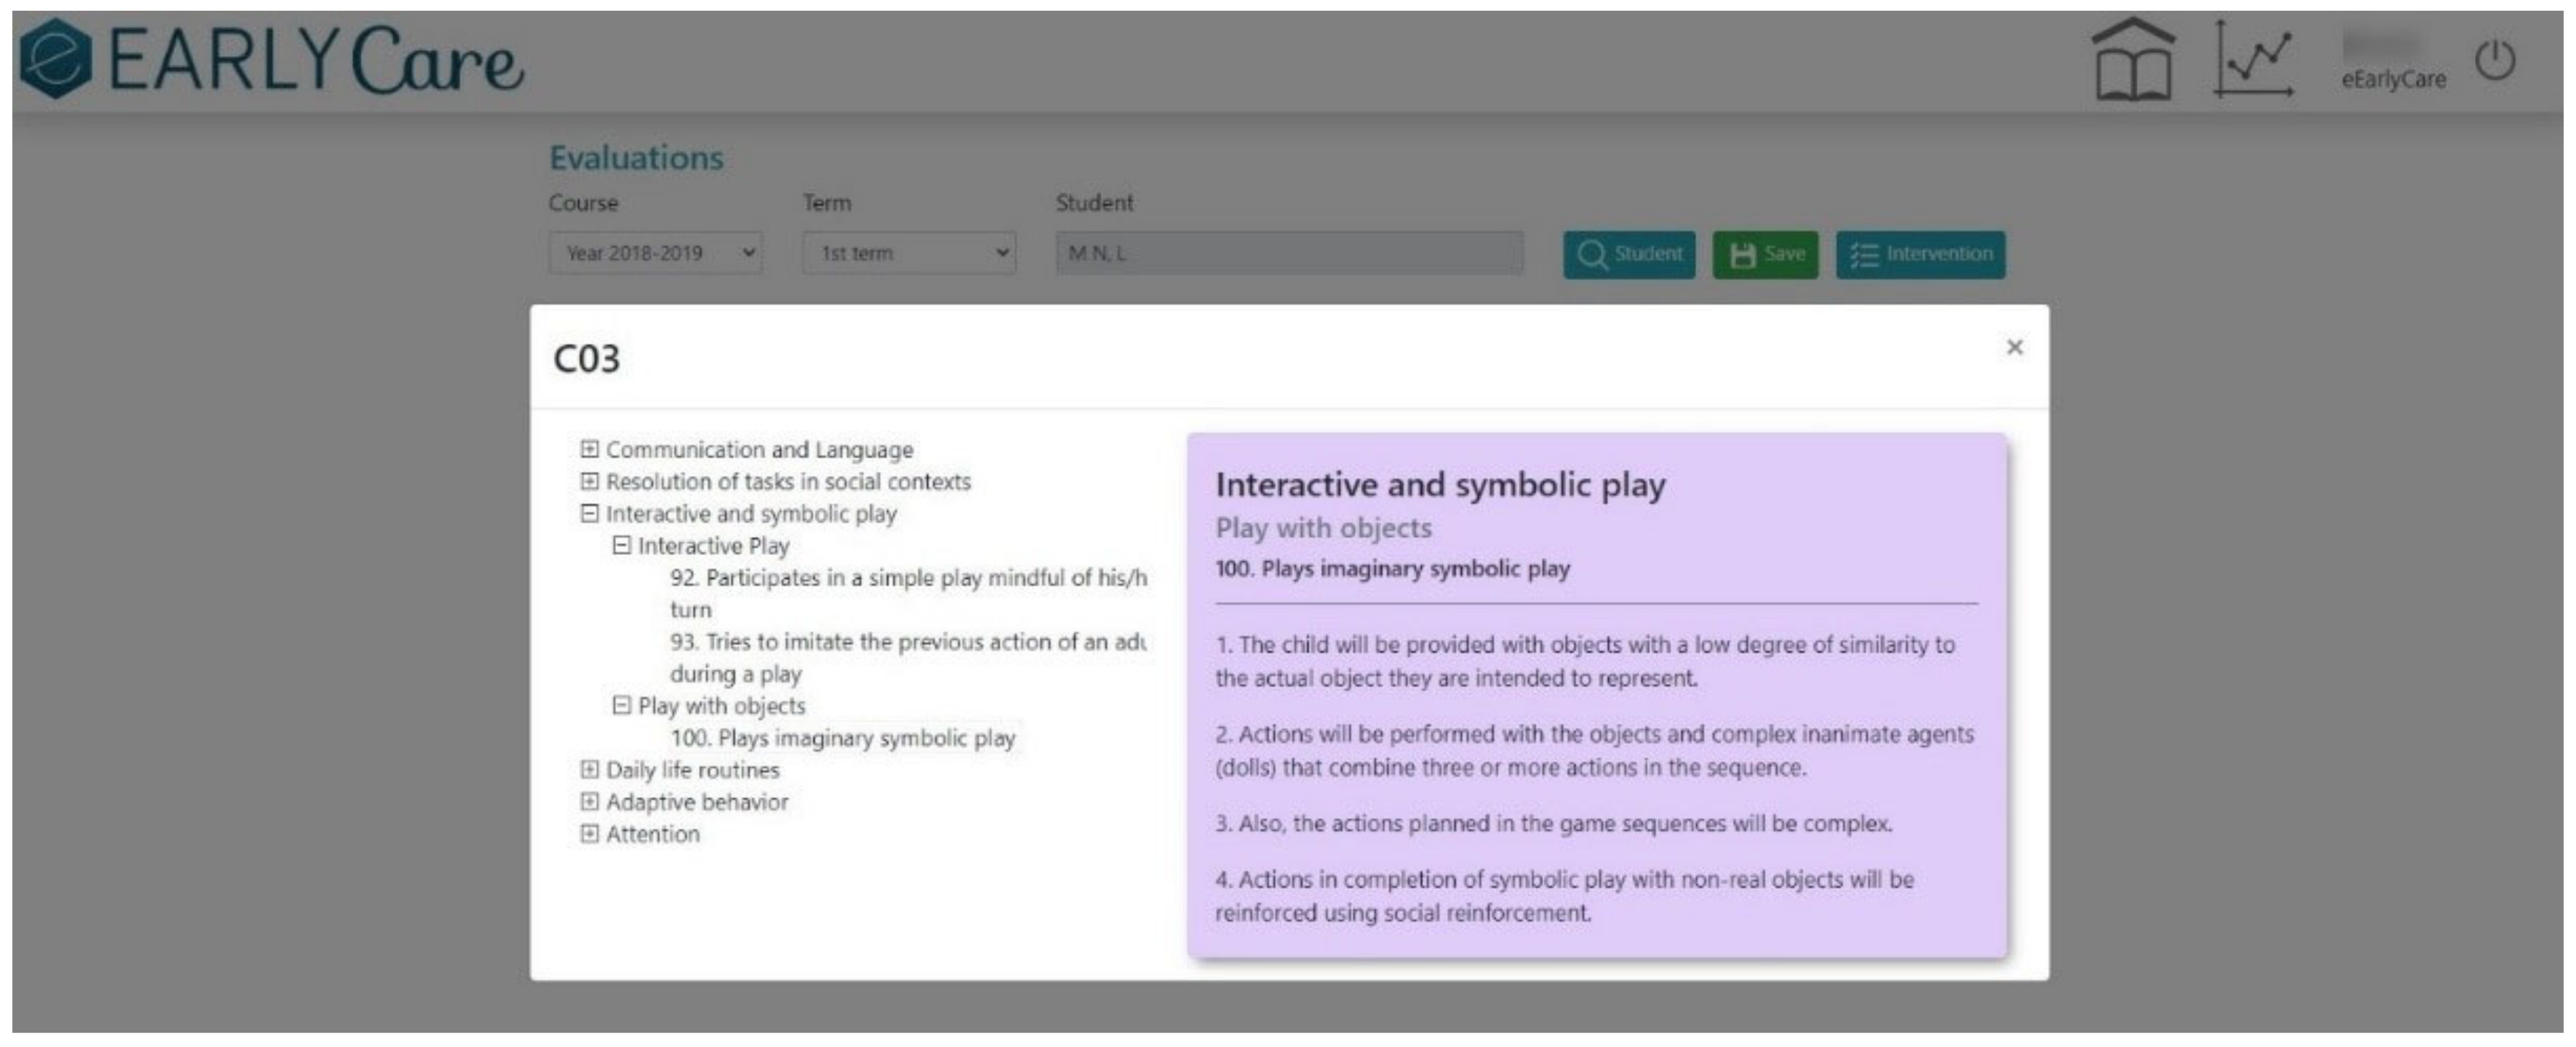This screenshot has width=2576, height=1047.
Task: Open the line chart statistics icon
Action: 2253,60
